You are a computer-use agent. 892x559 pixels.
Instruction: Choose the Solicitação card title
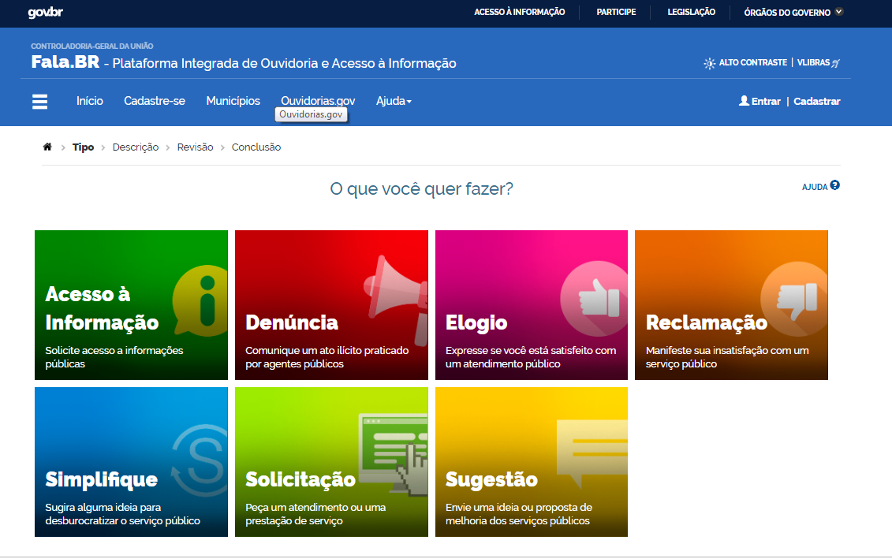pos(300,479)
